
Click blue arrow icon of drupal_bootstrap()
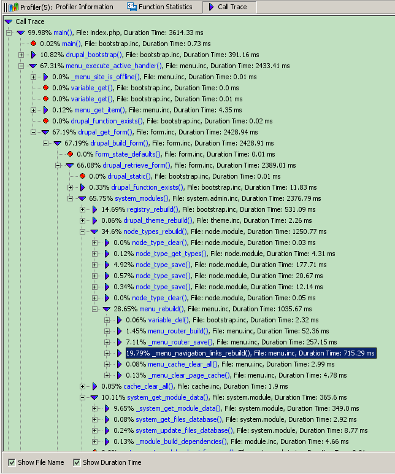click(34, 55)
